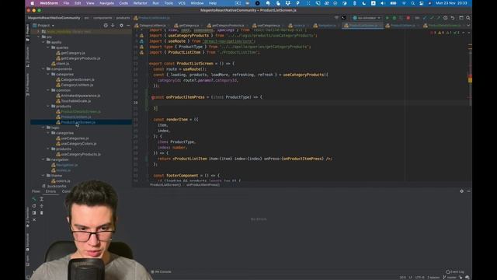Screen dimensions: 497x280
Task: Click the Rollback/undo arrow in toolbar
Action: [x=453, y=18]
